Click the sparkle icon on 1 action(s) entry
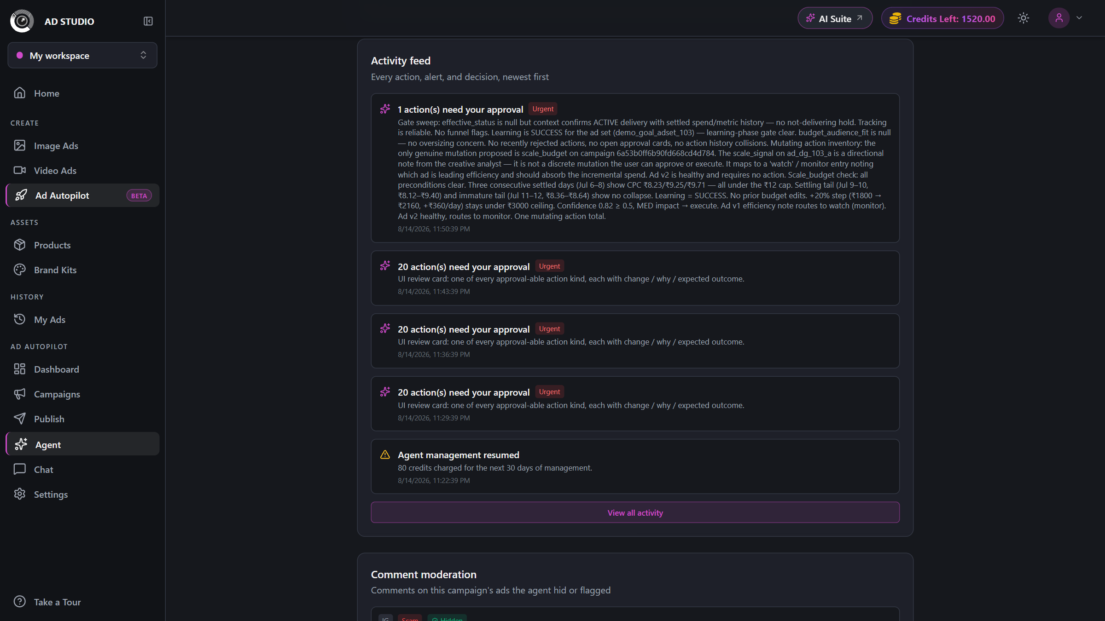This screenshot has height=621, width=1105. coord(385,109)
